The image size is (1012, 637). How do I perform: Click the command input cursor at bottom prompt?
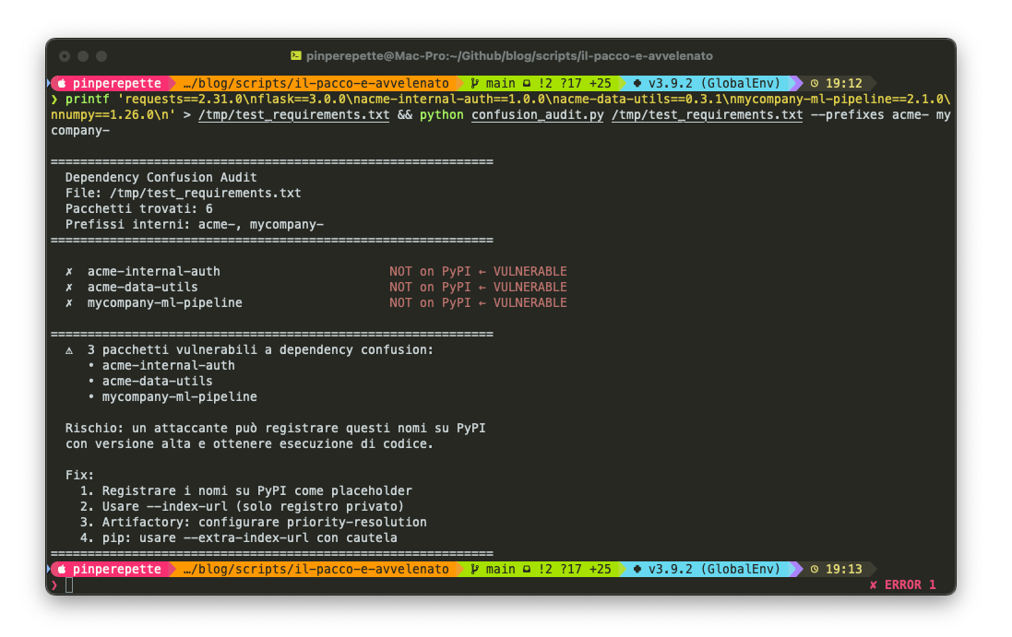69,584
